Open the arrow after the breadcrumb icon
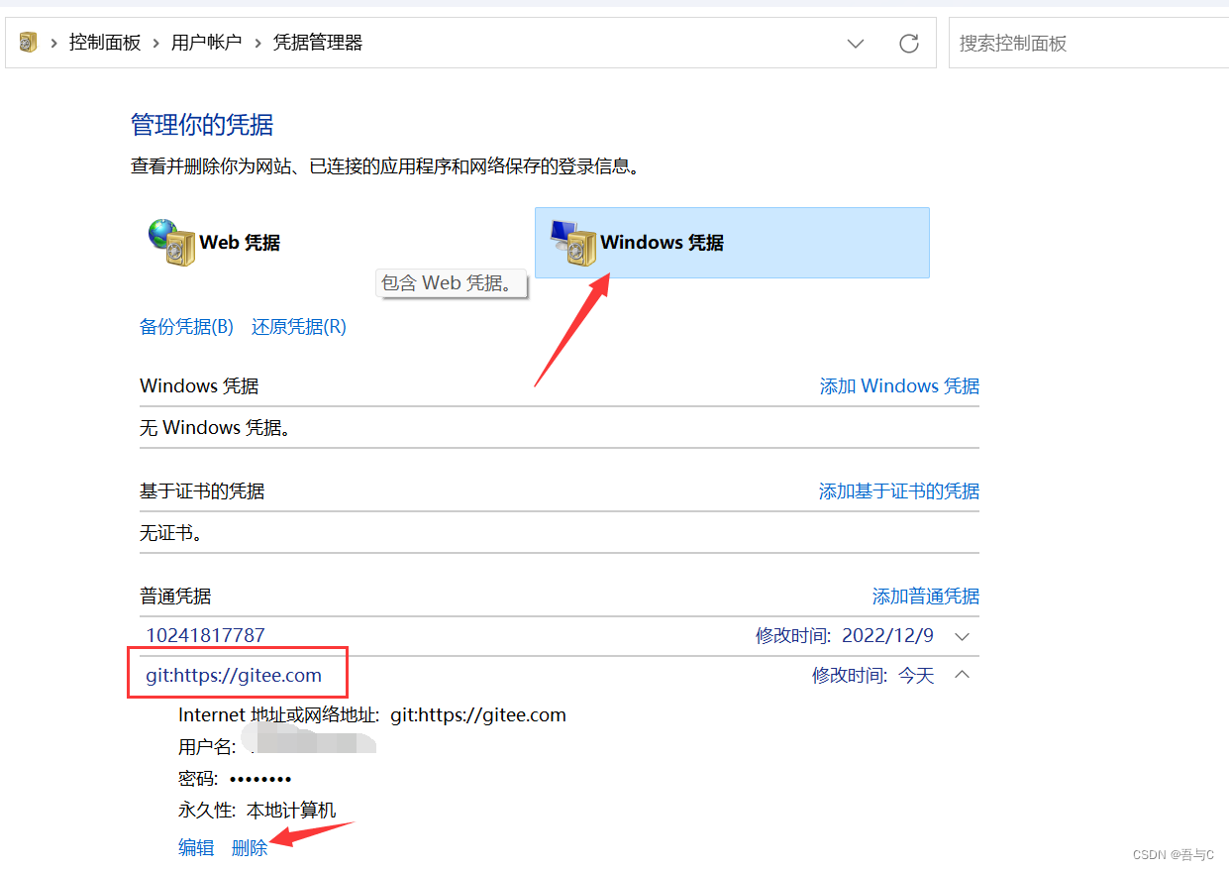The image size is (1229, 870). pyautogui.click(x=53, y=43)
